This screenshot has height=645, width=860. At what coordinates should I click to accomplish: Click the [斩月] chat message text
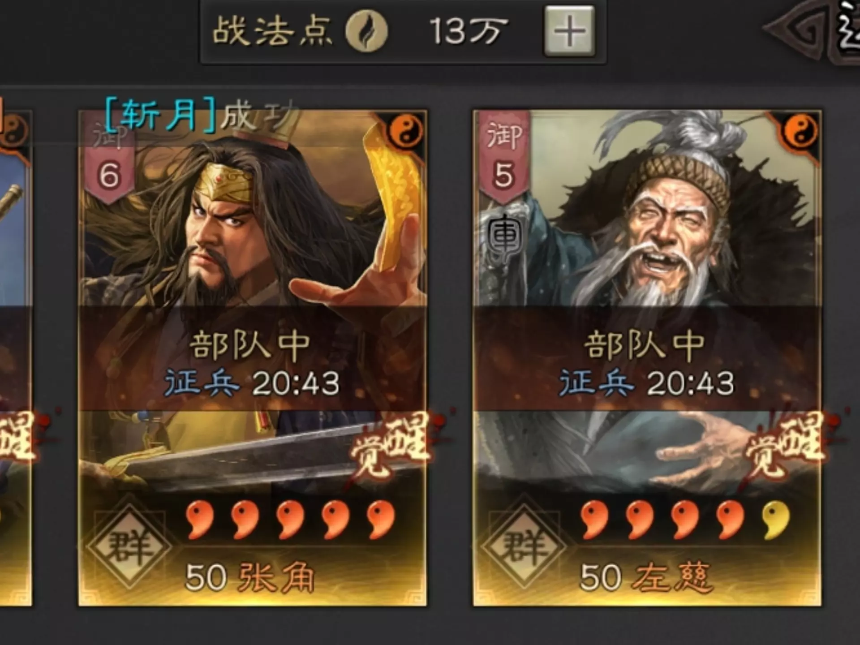click(202, 115)
